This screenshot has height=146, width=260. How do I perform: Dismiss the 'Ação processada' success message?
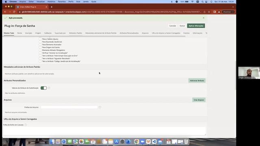(204, 18)
